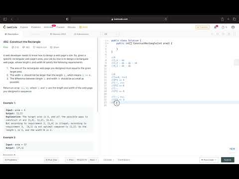The height and width of the screenshot is (179, 239).
Task: Show the tab overview icon
Action: (x=235, y=19)
